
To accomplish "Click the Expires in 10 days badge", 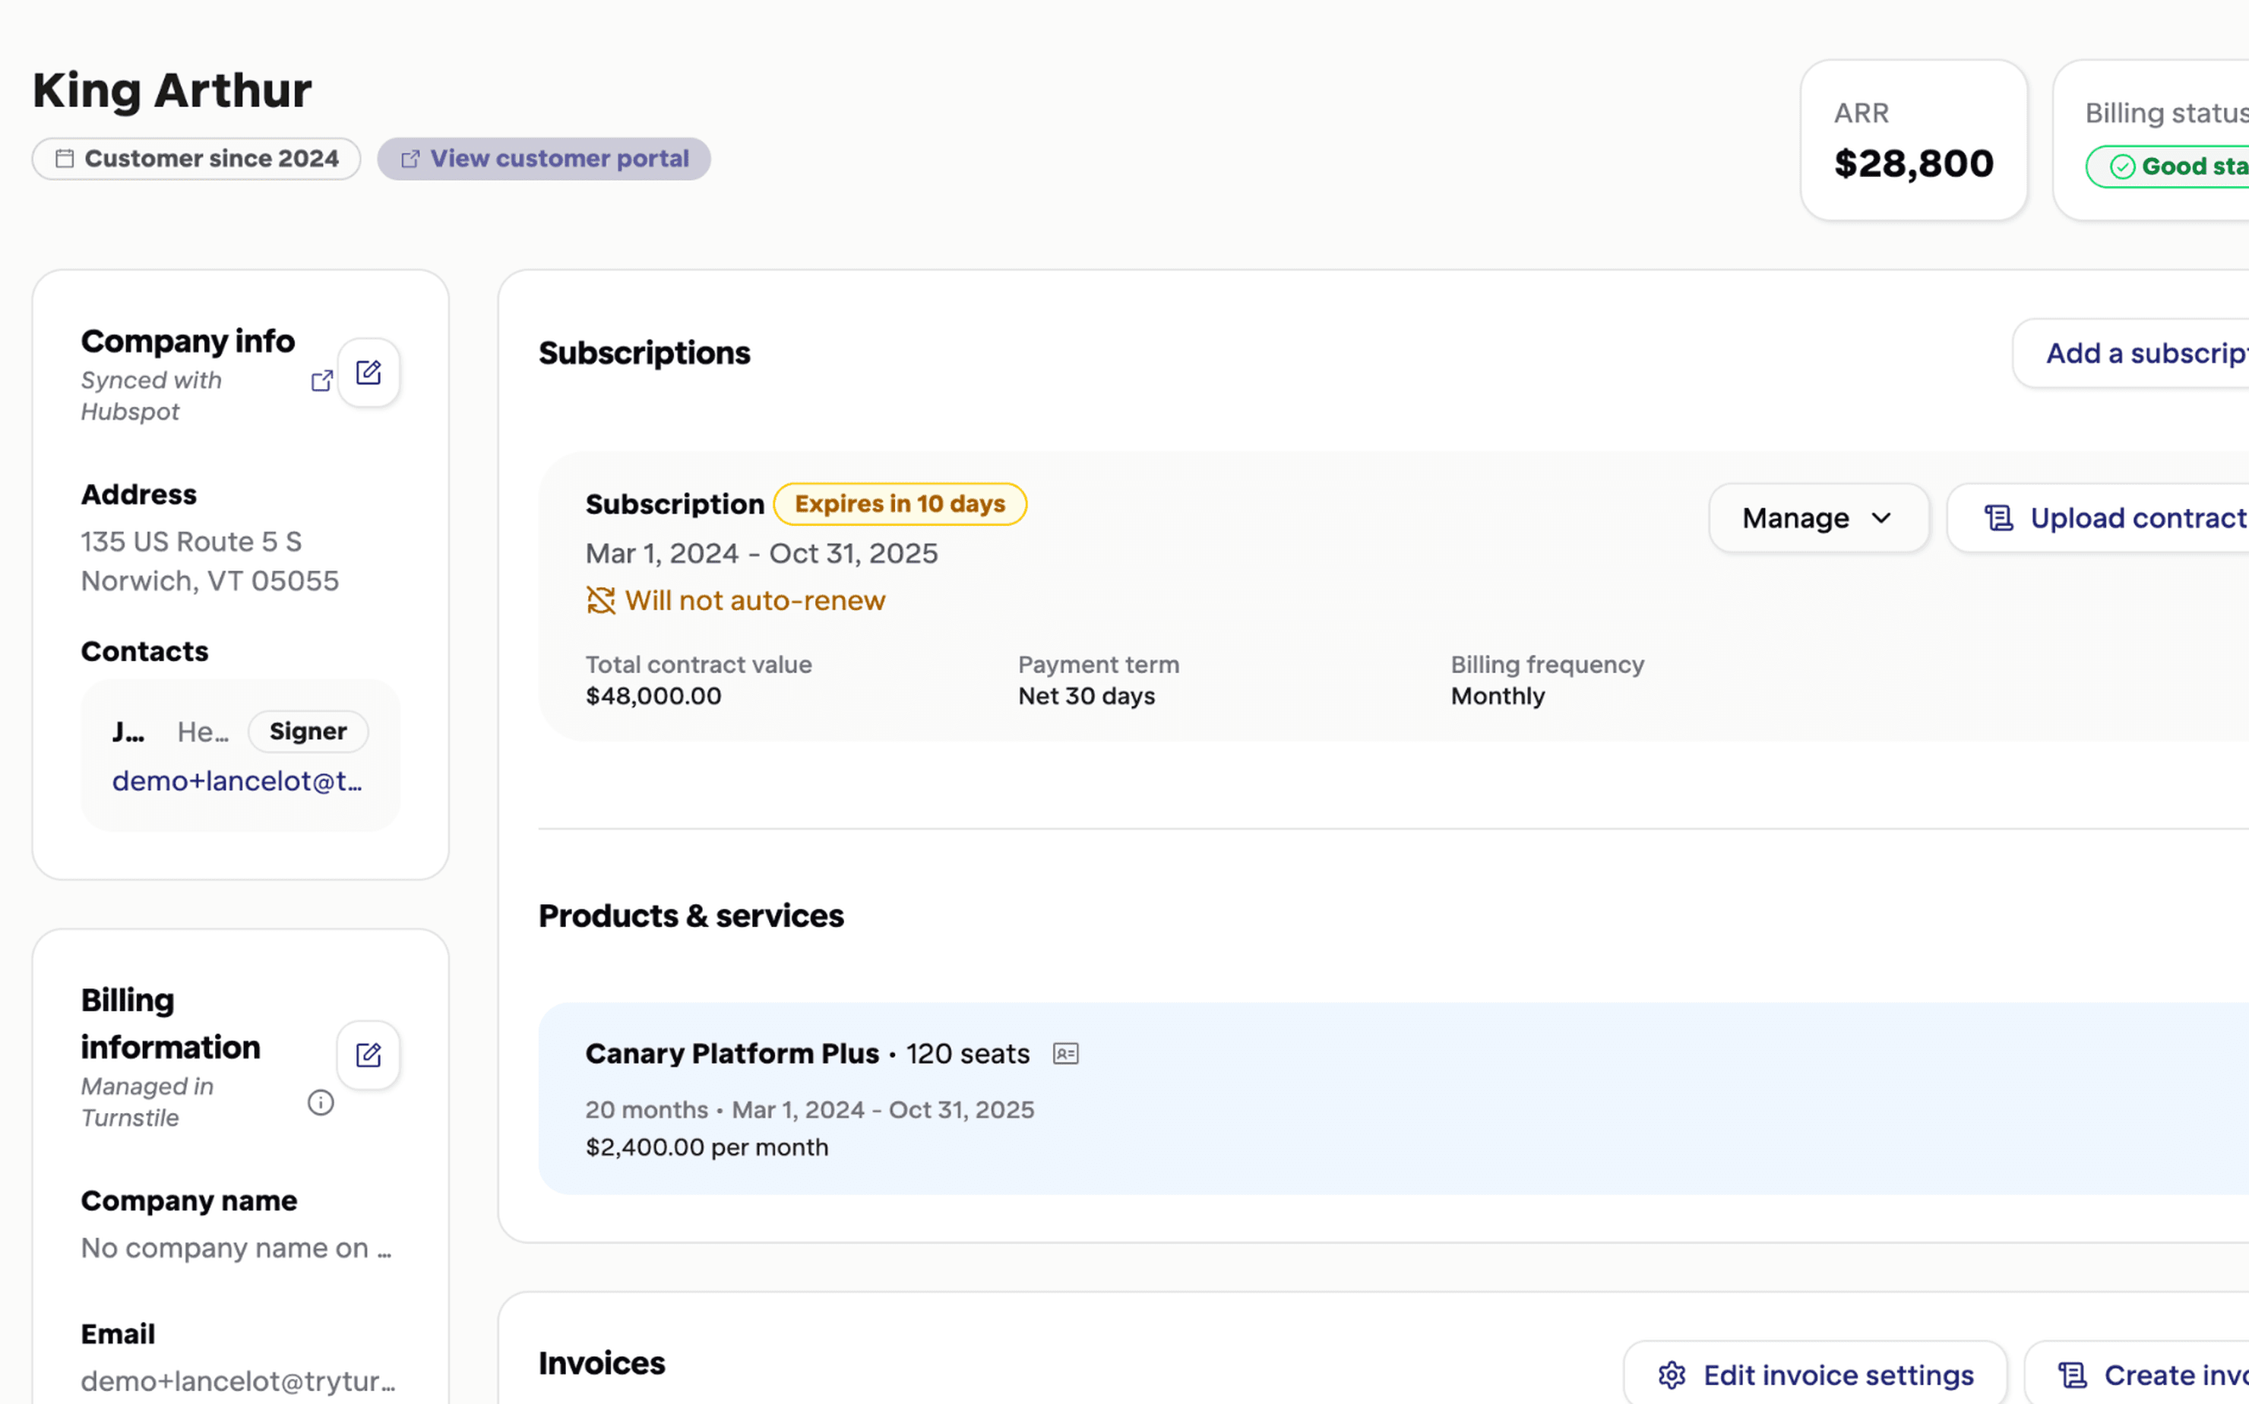I will point(899,504).
